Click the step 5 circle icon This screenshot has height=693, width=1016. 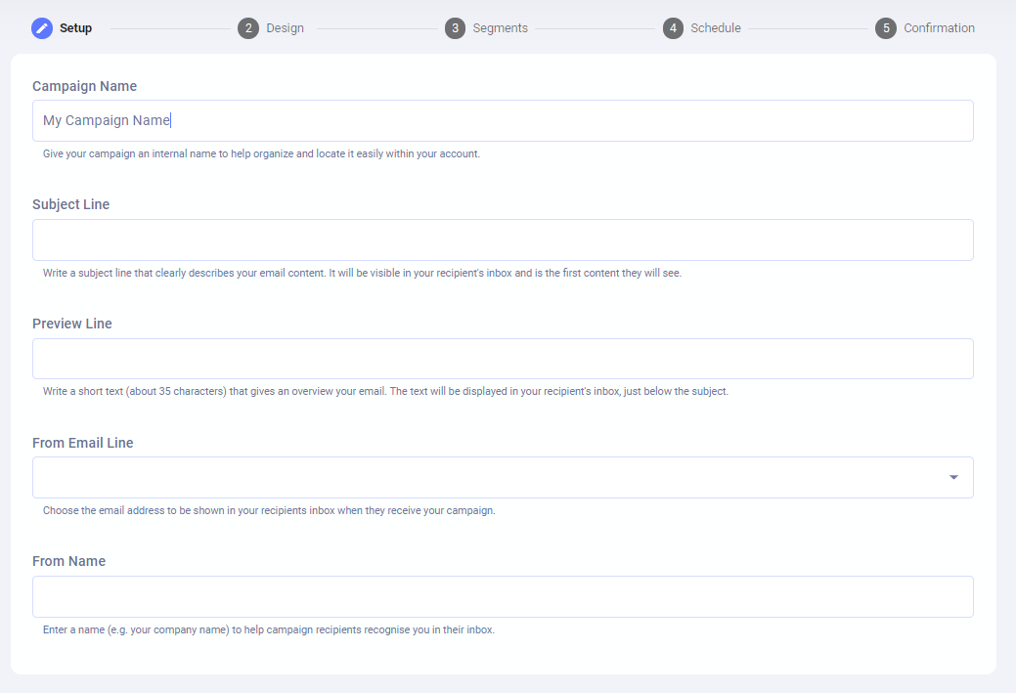pos(886,28)
